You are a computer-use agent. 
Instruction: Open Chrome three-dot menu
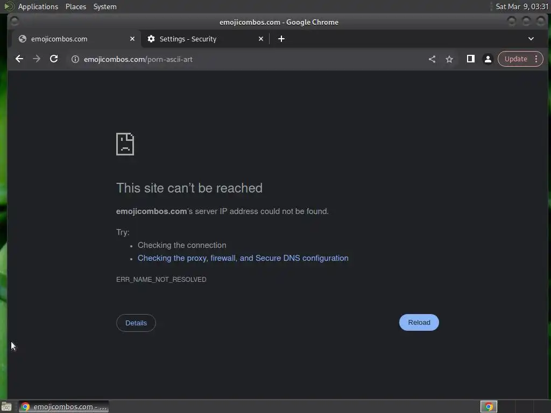coord(536,59)
